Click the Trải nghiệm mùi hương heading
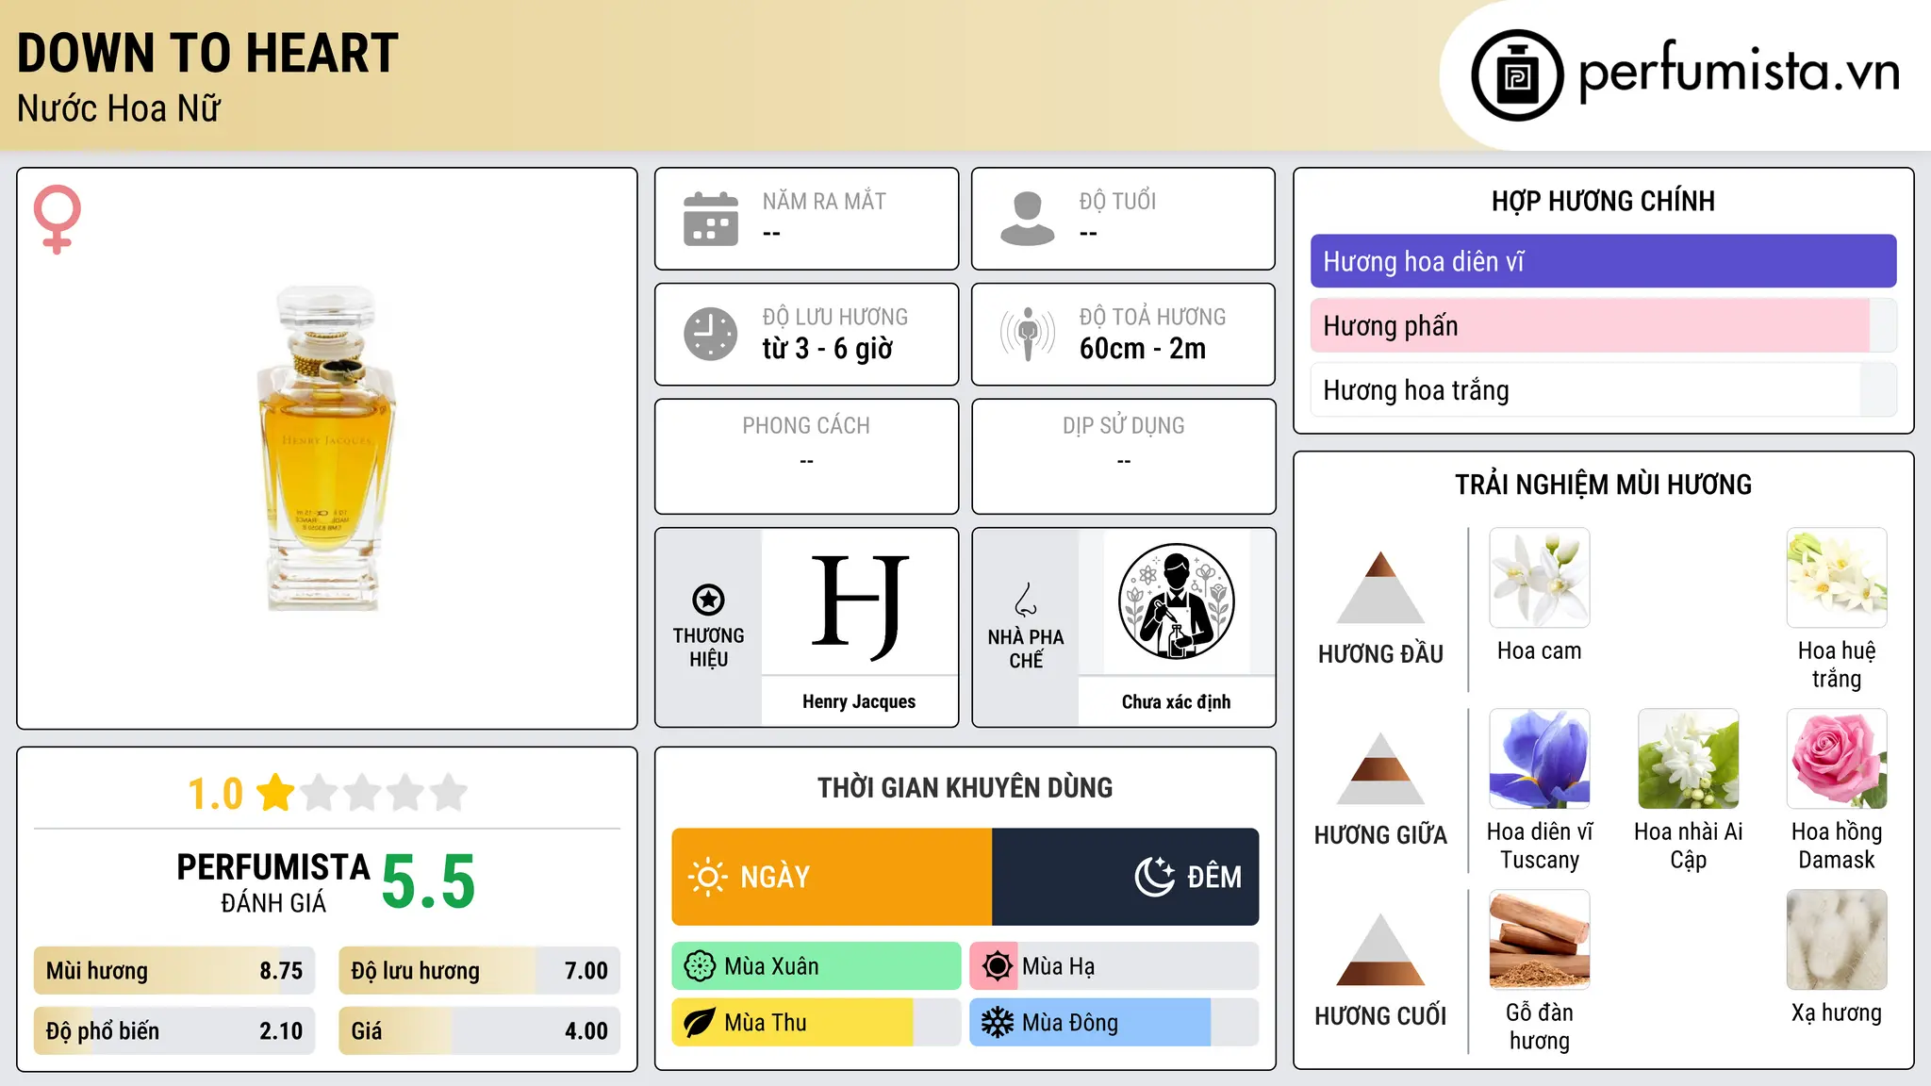Screen dimensions: 1931x1086 pos(1603,485)
